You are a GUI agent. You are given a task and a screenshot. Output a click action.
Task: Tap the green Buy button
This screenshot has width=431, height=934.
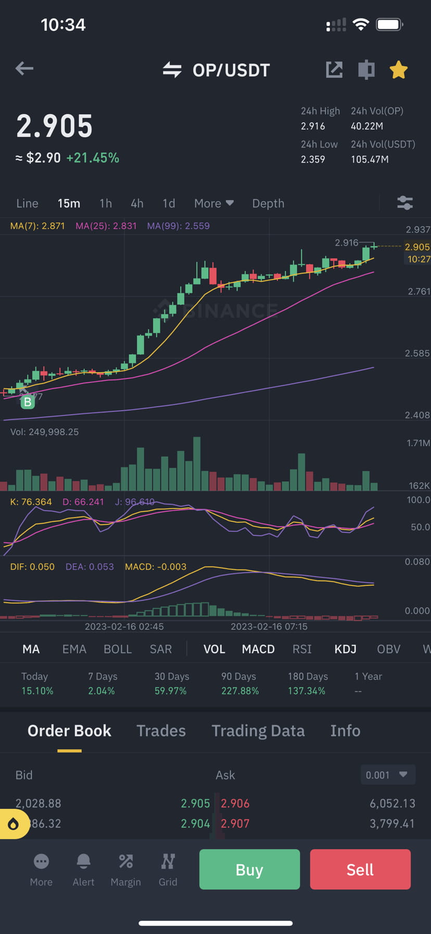tap(249, 869)
